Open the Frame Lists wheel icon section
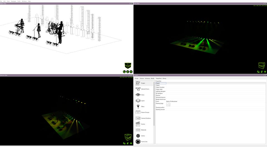Image resolution: width=267 pixels, height=147 pixels. point(138,141)
